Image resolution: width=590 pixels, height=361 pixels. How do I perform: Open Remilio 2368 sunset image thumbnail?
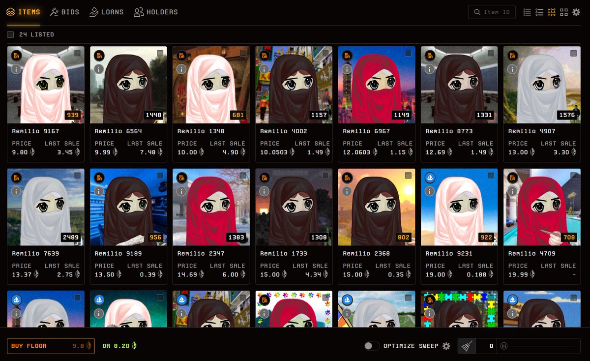pos(376,207)
